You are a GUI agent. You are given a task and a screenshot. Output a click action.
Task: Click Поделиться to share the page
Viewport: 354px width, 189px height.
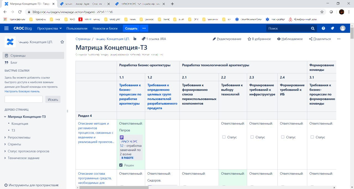click(x=320, y=39)
